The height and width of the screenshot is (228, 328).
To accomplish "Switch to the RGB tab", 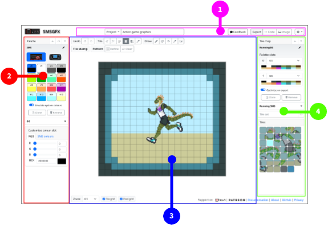I will point(31,136).
